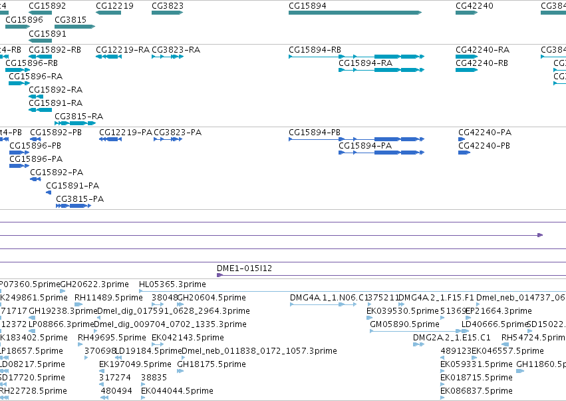
Task: Select EST EK018715.5prime
Action: (476, 378)
